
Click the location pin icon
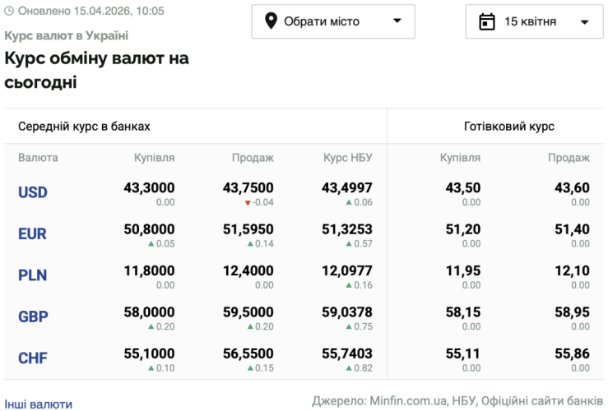(x=271, y=21)
